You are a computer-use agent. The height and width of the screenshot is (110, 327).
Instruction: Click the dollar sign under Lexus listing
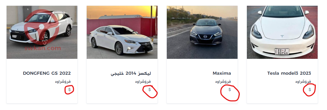150,89
